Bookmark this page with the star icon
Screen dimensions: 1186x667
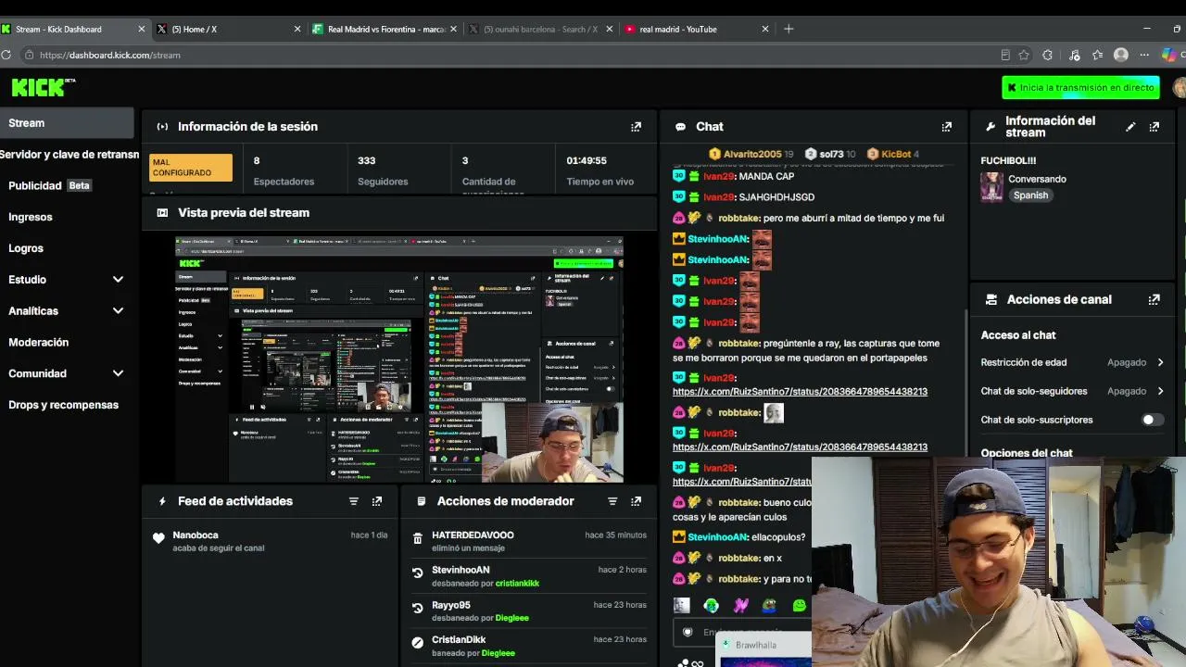pyautogui.click(x=1024, y=55)
